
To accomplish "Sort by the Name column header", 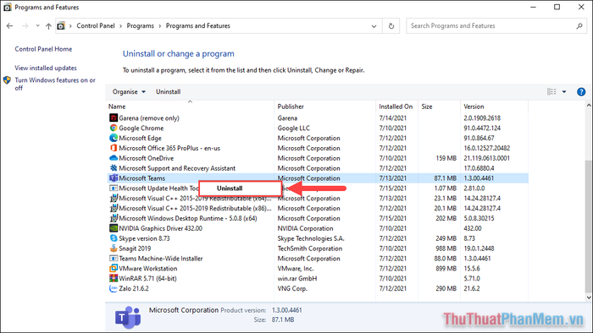I will [117, 106].
